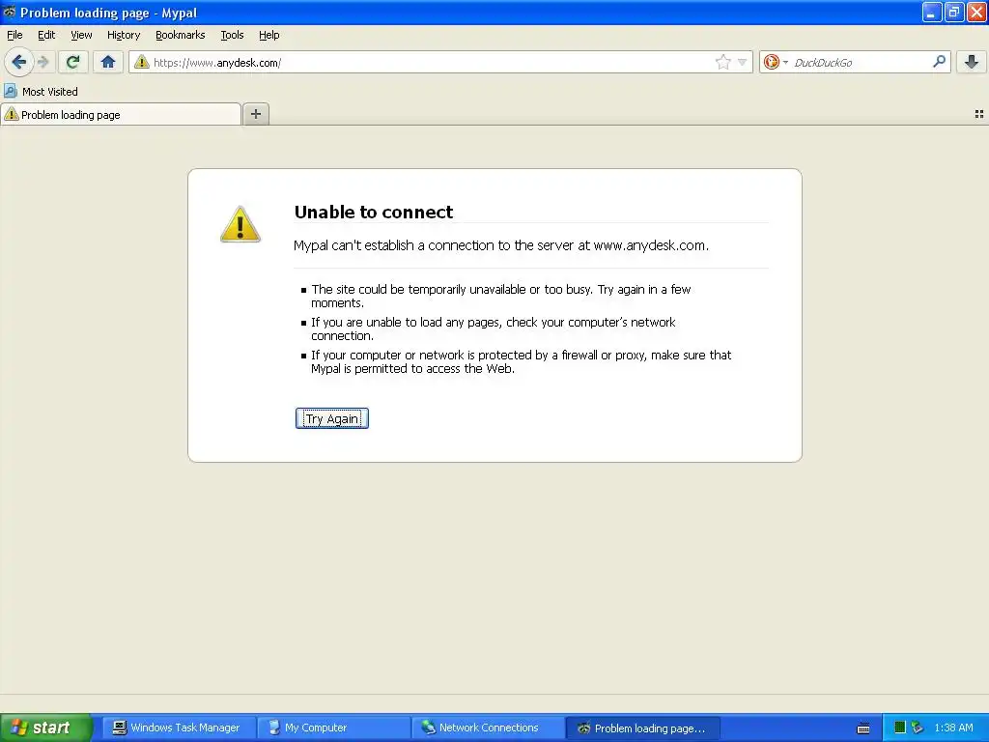The height and width of the screenshot is (742, 989).
Task: Reload the page with the refresh icon
Action: tap(73, 62)
